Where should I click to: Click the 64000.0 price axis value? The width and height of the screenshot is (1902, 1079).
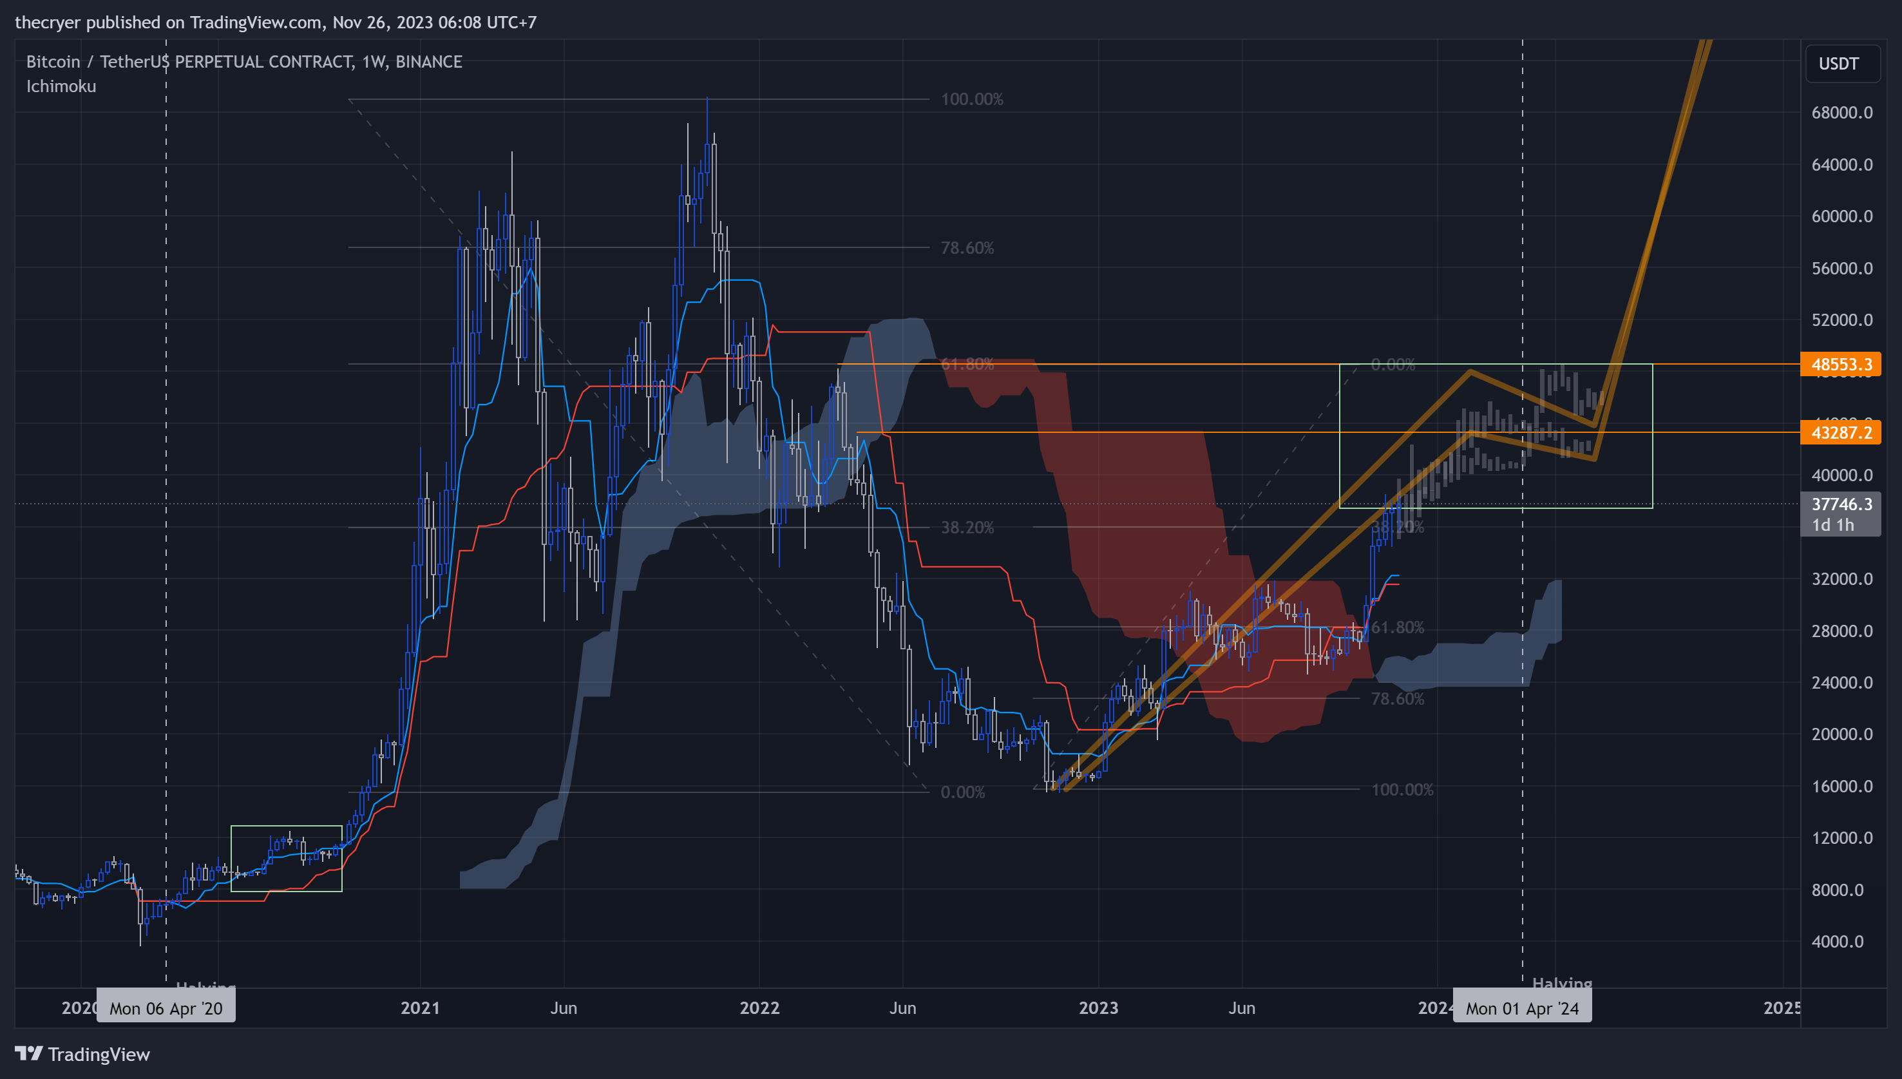[1841, 164]
